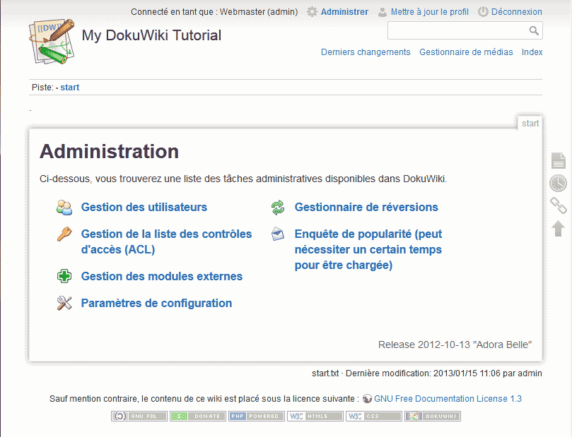Click the envelope popularity survey icon

tap(278, 234)
